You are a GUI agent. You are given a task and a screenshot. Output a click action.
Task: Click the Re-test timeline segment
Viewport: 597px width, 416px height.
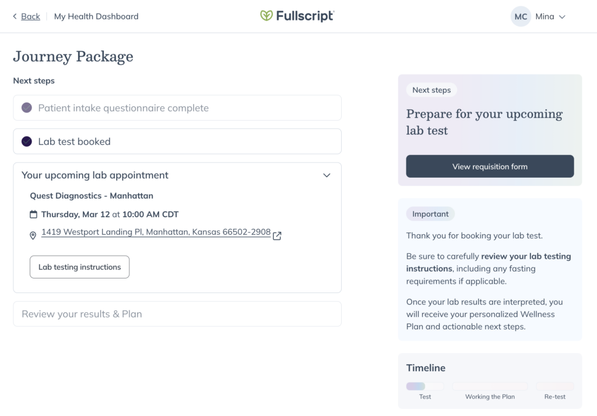[x=554, y=386]
